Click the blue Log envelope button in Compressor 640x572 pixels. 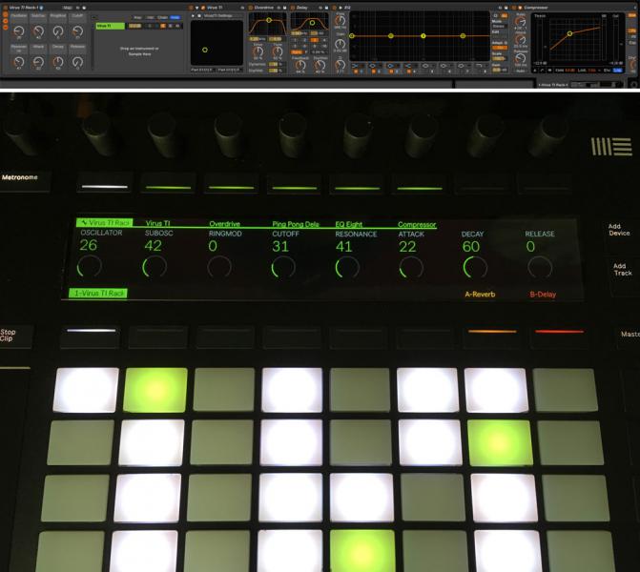[617, 71]
